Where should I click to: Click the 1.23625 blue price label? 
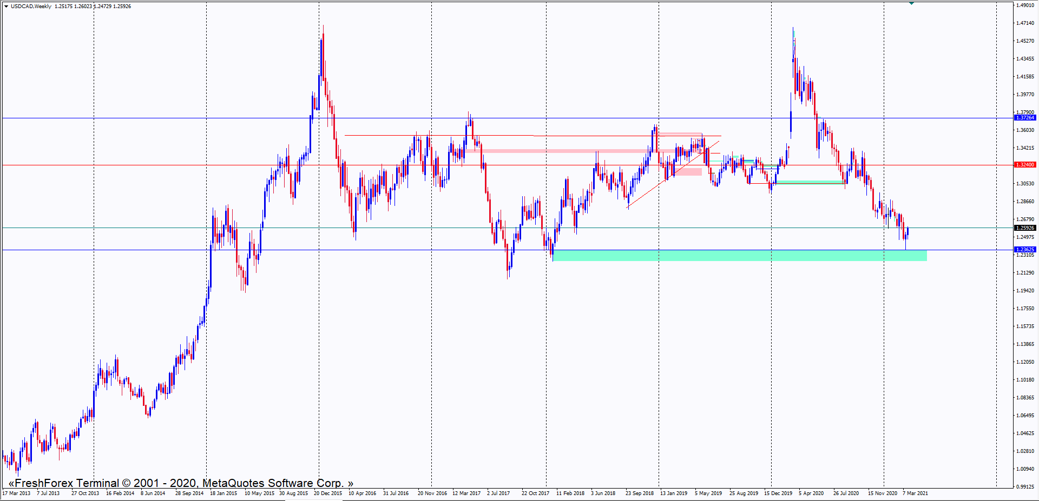(1024, 250)
